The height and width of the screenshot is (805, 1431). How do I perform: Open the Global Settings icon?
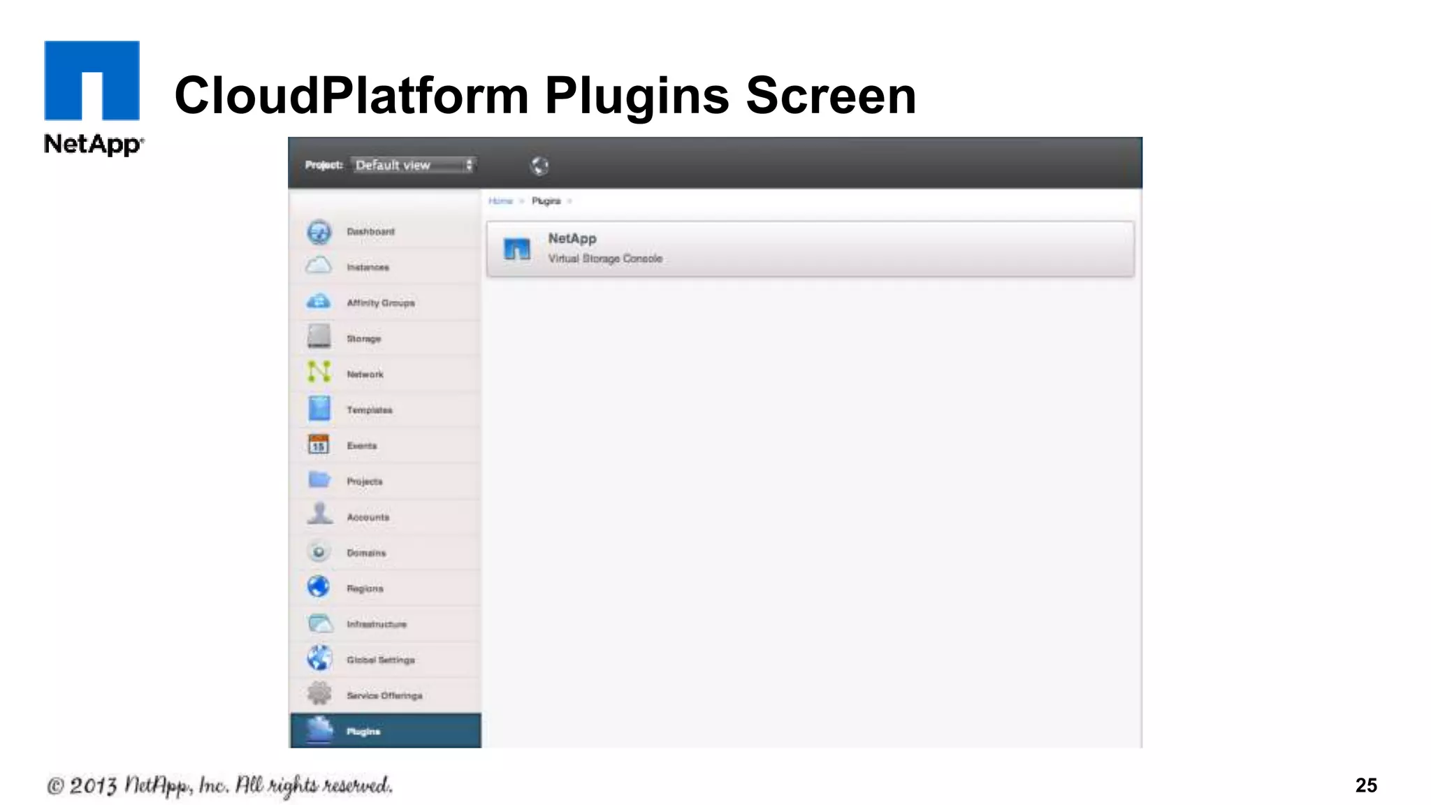coord(319,658)
